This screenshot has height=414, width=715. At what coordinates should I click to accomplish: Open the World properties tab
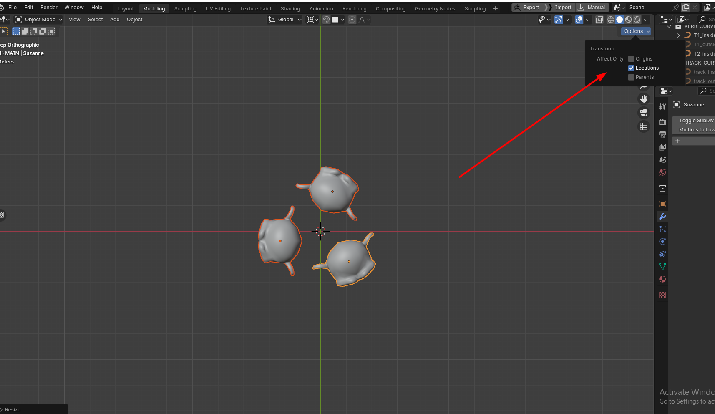click(x=662, y=172)
